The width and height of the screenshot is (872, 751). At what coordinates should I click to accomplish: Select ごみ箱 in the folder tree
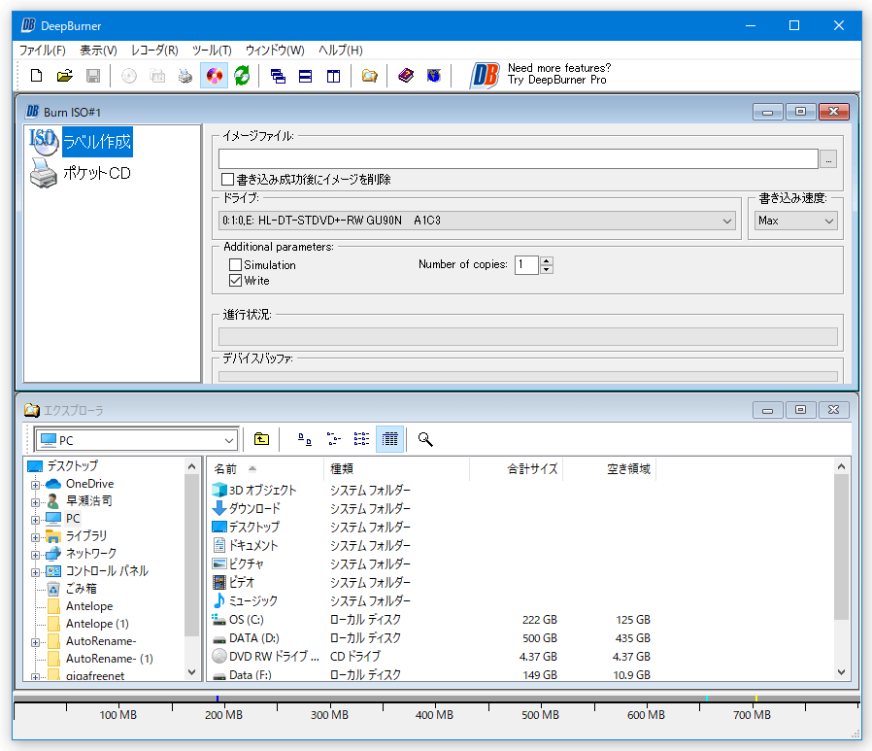[x=81, y=589]
